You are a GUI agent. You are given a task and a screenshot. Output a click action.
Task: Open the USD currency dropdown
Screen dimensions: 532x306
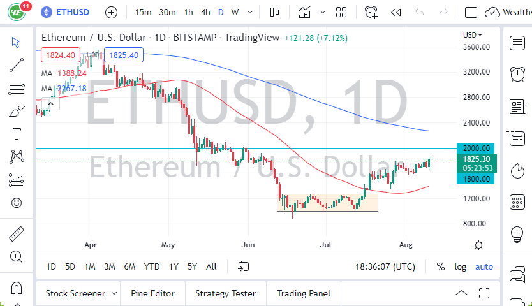pos(472,35)
